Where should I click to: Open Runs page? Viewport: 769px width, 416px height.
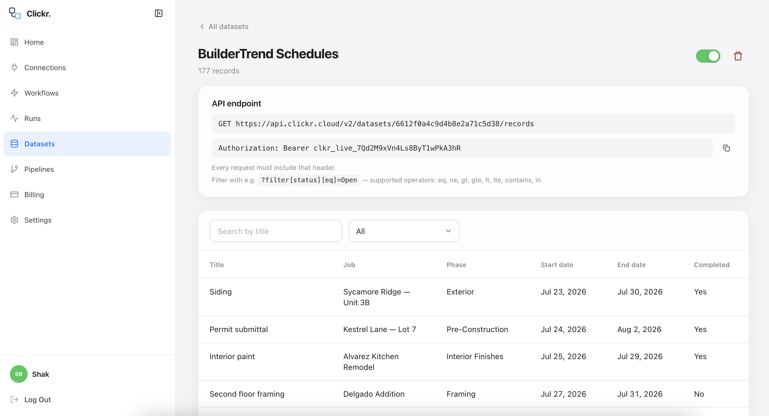coord(87,118)
